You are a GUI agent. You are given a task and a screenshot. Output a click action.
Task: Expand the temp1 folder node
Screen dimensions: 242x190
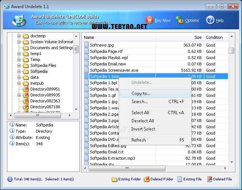(x=19, y=54)
